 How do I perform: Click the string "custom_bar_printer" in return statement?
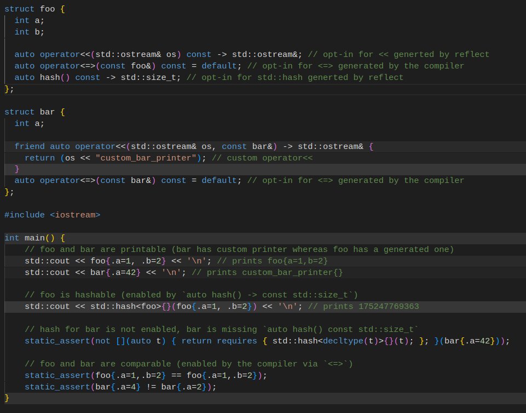pos(146,158)
